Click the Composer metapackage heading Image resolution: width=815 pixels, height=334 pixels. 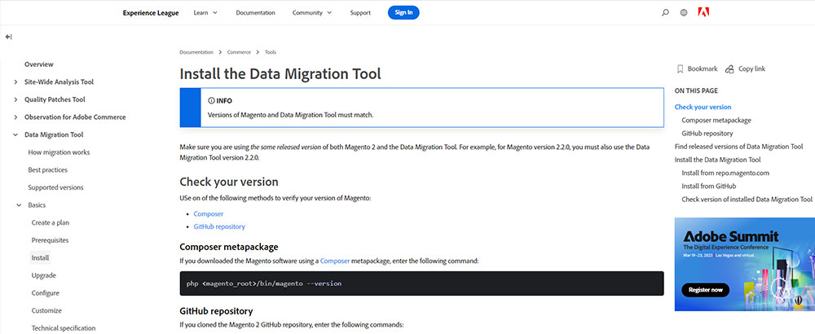click(x=229, y=247)
